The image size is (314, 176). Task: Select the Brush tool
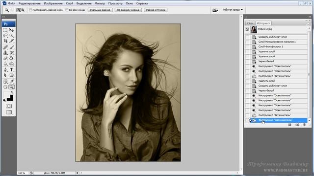pos(12,47)
